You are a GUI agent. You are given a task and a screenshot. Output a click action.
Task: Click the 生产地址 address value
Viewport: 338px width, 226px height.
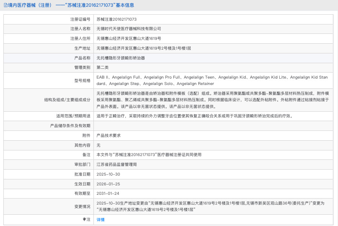point(144,48)
